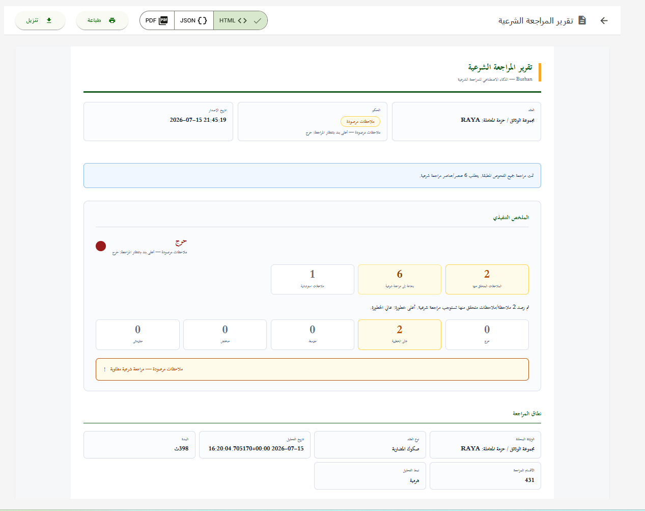Click the large red حرج status heading
Viewport: 645px width, 511px height.
point(181,243)
